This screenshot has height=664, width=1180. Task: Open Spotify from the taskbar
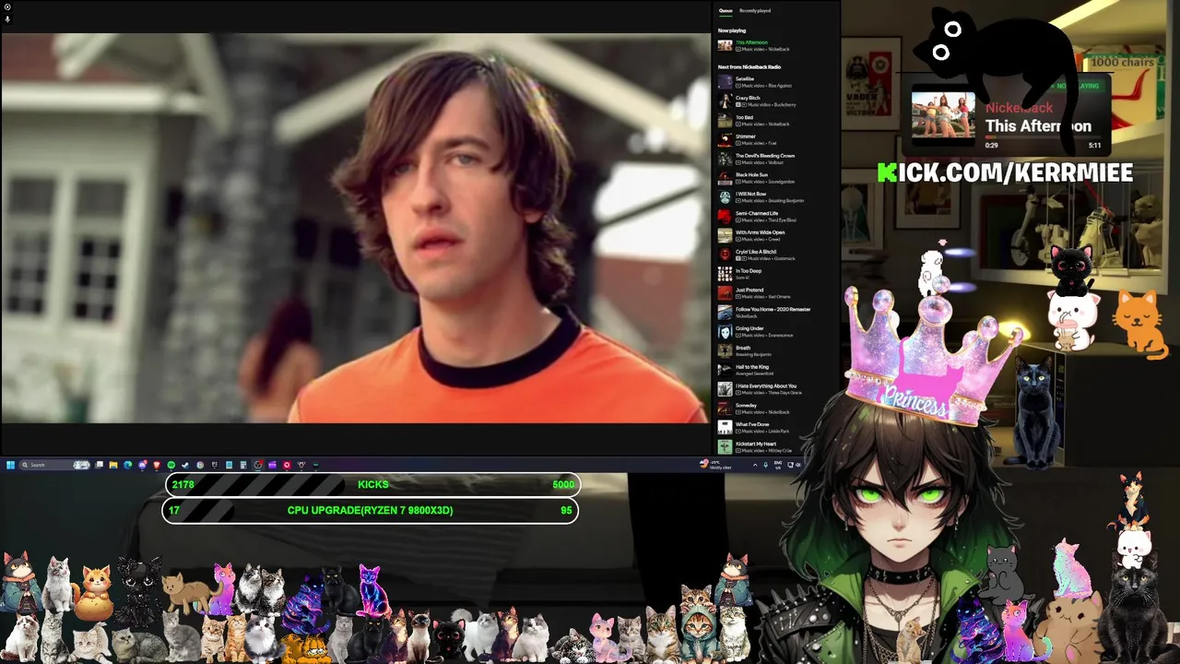click(x=171, y=465)
